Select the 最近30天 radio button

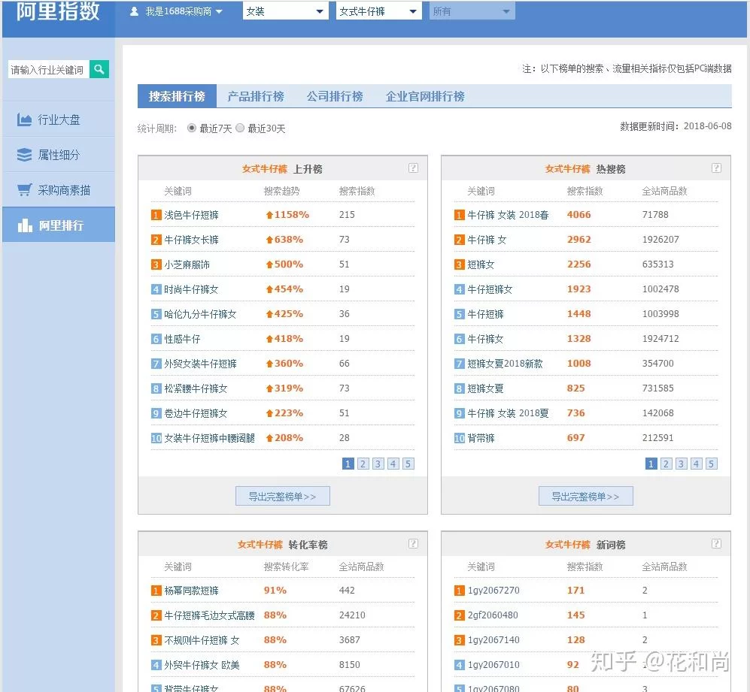point(240,128)
